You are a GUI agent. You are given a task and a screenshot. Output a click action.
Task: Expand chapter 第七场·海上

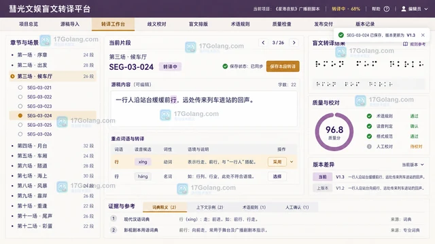[53, 176]
